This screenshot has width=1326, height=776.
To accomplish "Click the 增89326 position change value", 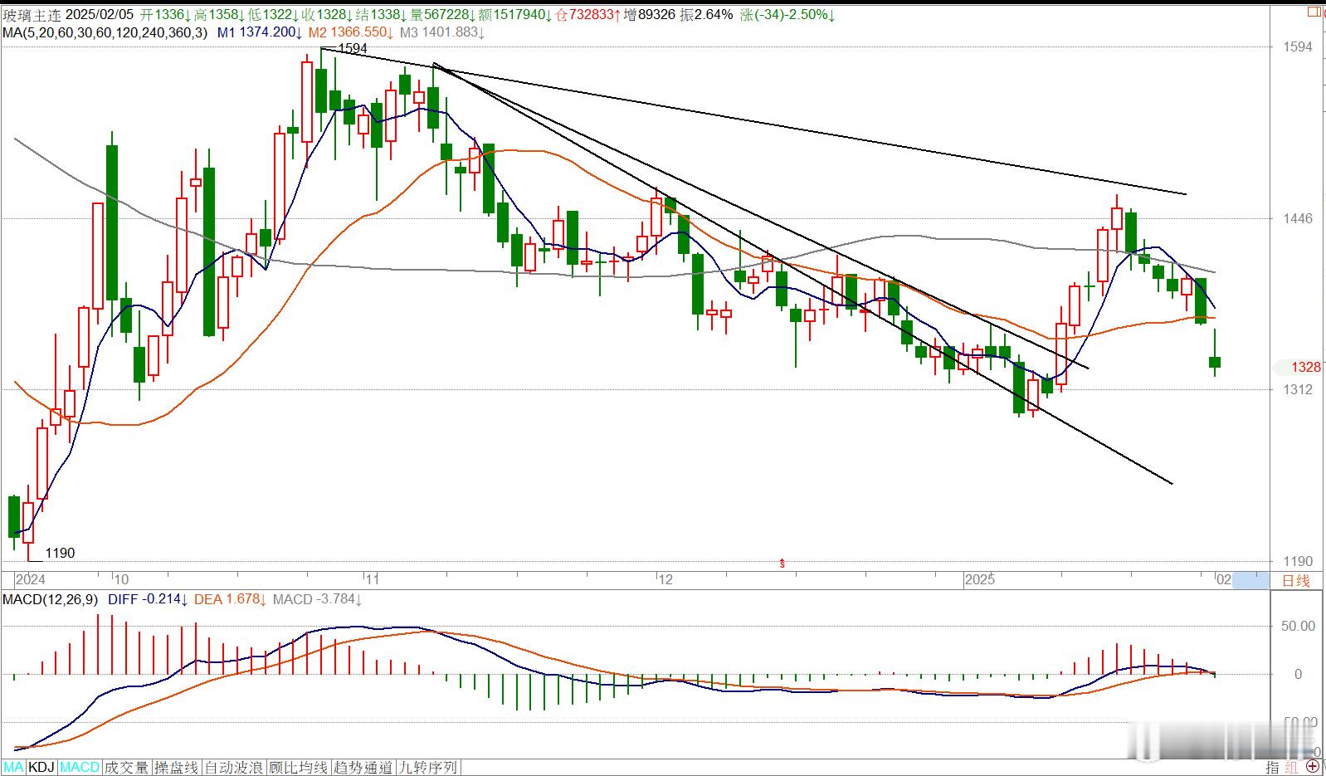I will [x=648, y=15].
